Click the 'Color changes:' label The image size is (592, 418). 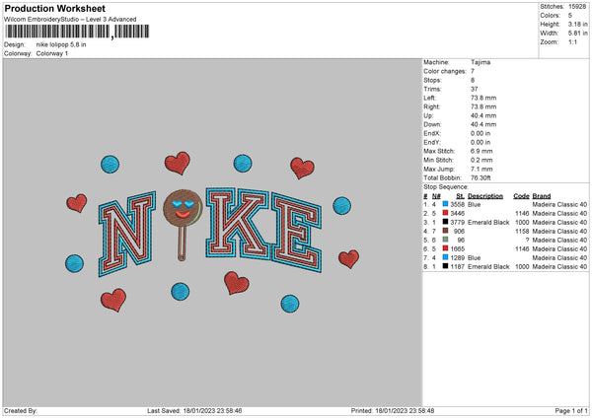pyautogui.click(x=445, y=71)
